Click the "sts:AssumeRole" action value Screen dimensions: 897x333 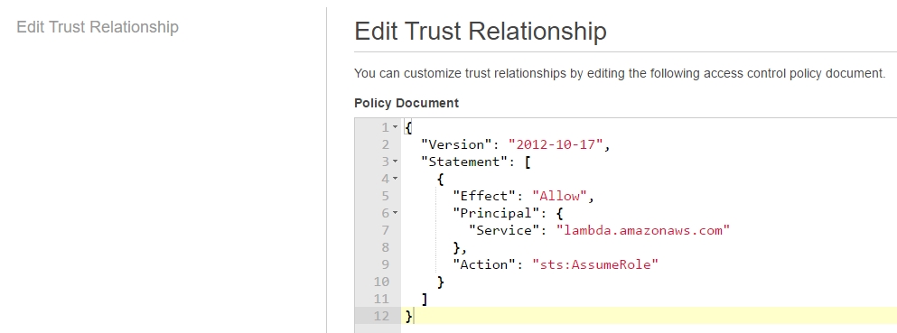coord(595,264)
